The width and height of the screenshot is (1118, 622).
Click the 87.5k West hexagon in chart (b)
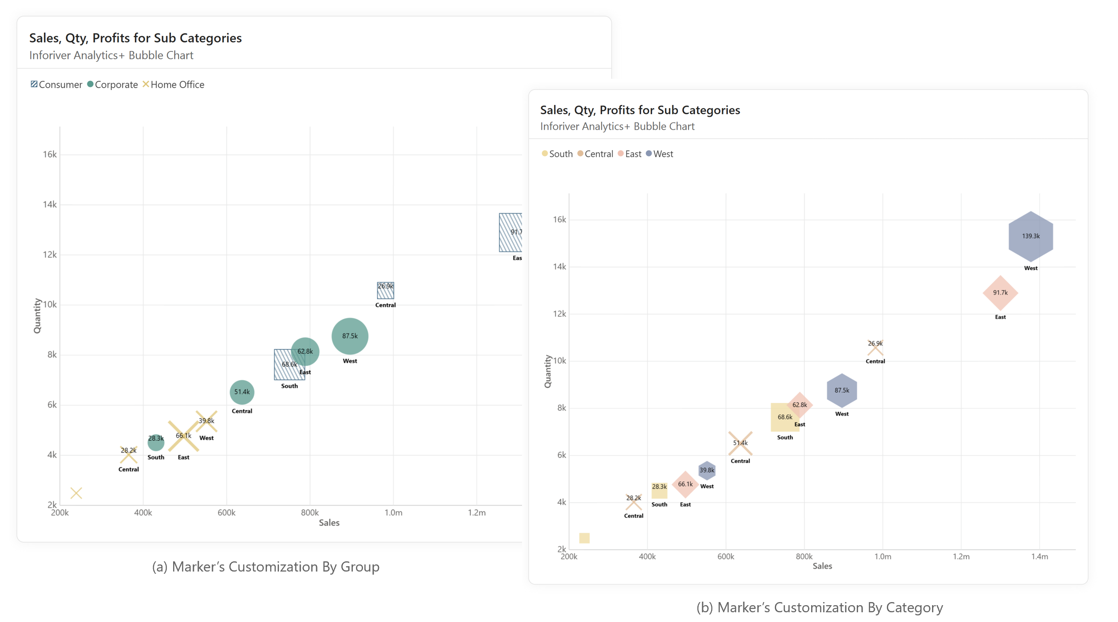pos(841,390)
